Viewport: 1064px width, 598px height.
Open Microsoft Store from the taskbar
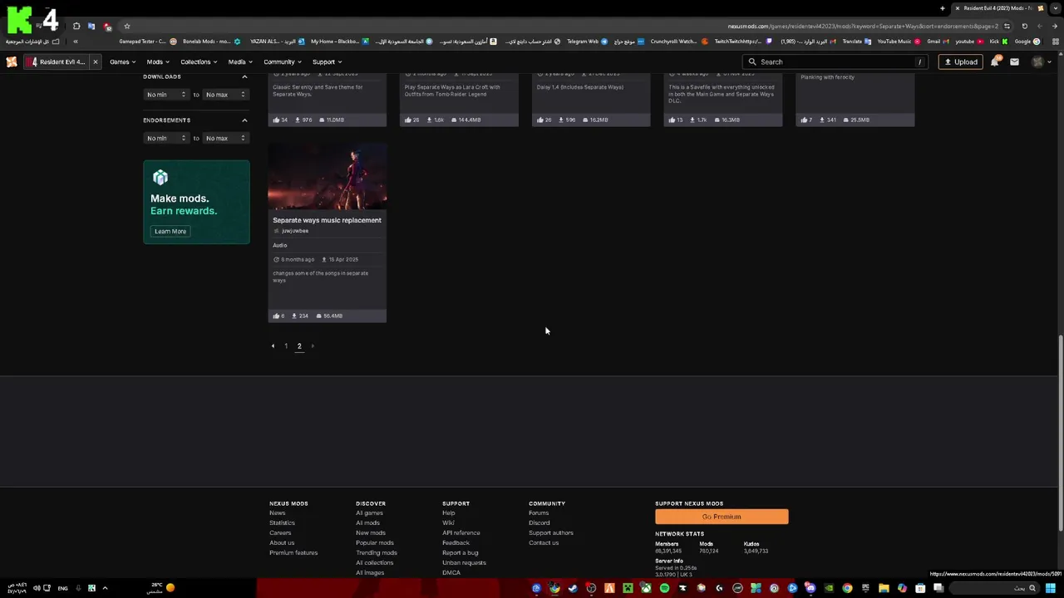(x=920, y=588)
